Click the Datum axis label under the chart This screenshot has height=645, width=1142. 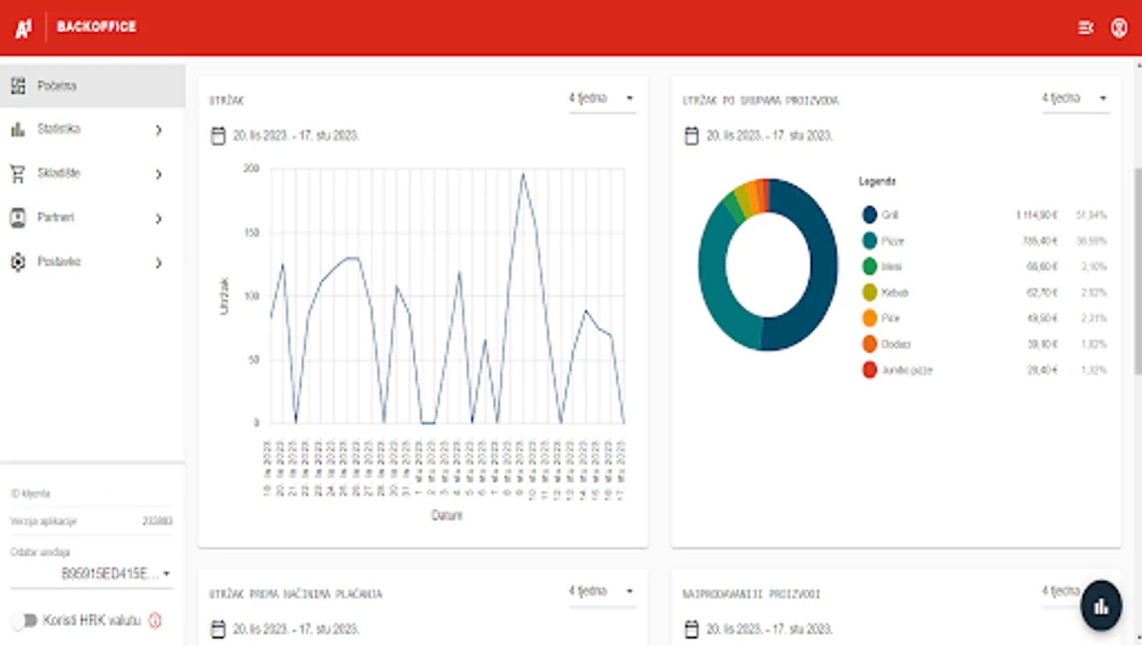[446, 515]
